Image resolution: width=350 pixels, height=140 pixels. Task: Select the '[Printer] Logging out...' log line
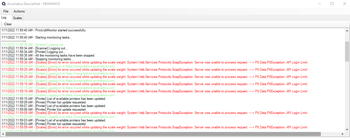[x=33, y=52]
